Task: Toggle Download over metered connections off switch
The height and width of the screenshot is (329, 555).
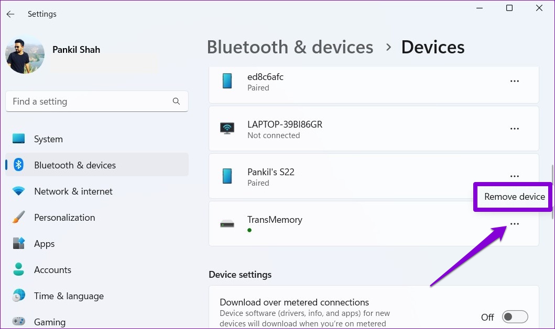Action: coord(515,316)
